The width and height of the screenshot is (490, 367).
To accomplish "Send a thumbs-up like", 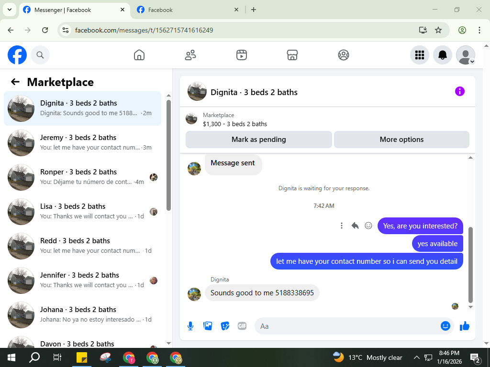I will [465, 326].
